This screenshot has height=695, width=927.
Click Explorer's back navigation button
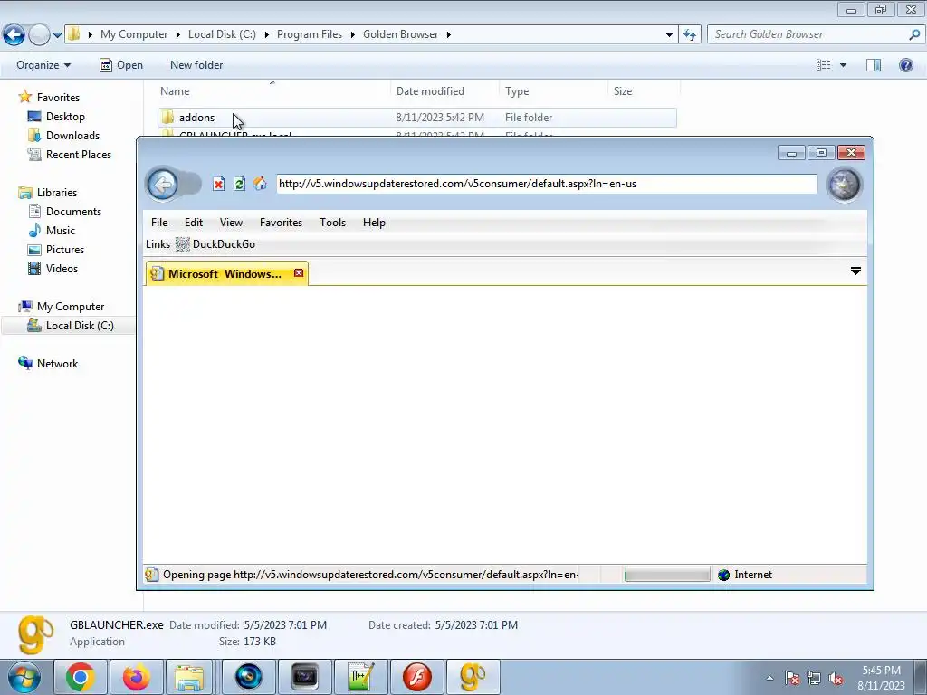click(14, 34)
